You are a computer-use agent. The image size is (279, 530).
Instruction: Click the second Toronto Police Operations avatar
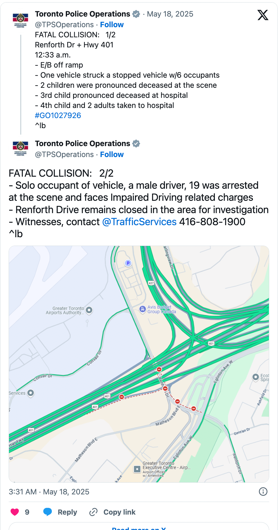(20, 149)
